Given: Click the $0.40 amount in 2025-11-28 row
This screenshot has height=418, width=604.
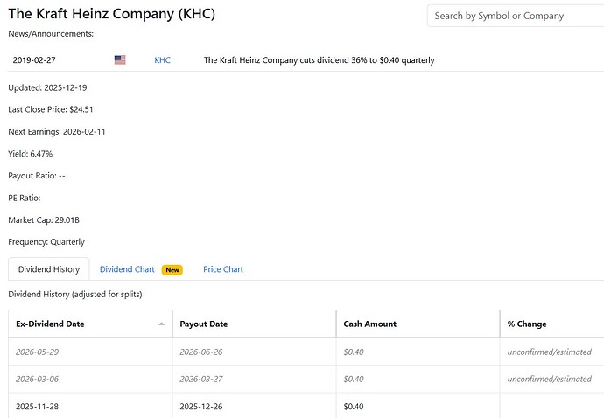Looking at the screenshot, I should click(x=354, y=407).
